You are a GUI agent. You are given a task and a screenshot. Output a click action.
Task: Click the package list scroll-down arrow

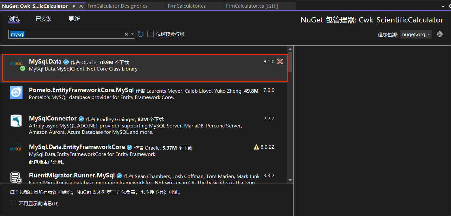point(290,180)
